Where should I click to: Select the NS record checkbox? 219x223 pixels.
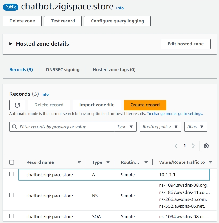12,195
